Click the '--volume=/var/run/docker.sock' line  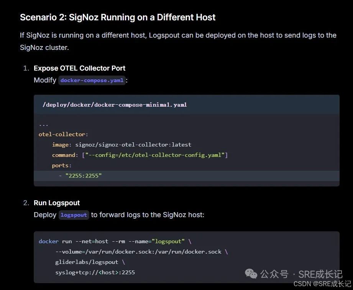point(141,252)
